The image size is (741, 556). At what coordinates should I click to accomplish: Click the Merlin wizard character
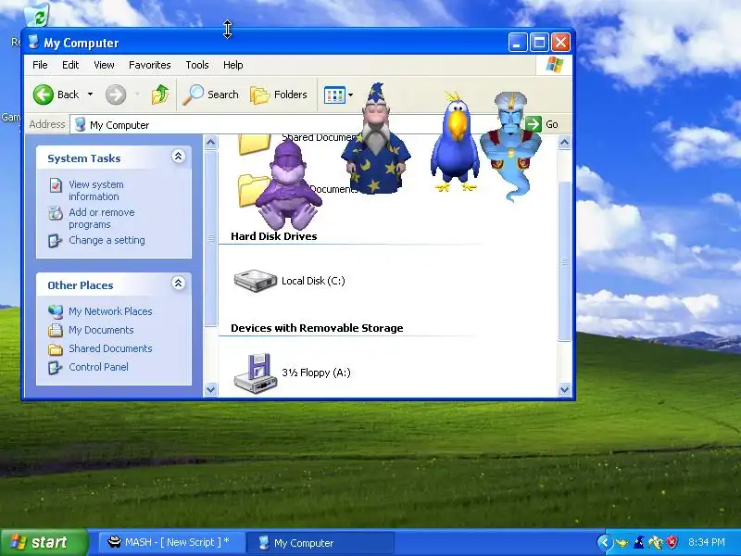(x=376, y=138)
